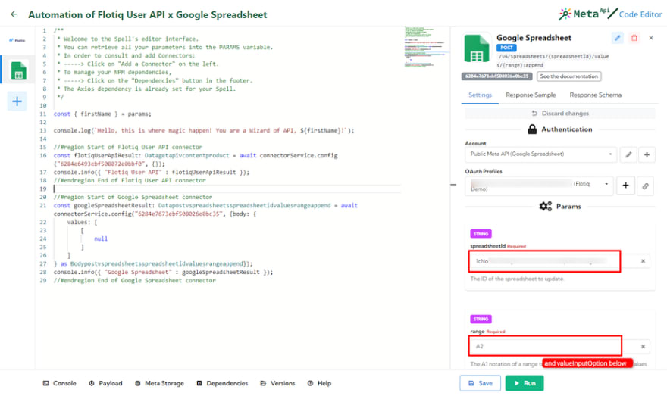The image size is (667, 396).
Task: Delete the Google Spreadsheet connector with trash icon
Action: coord(634,38)
